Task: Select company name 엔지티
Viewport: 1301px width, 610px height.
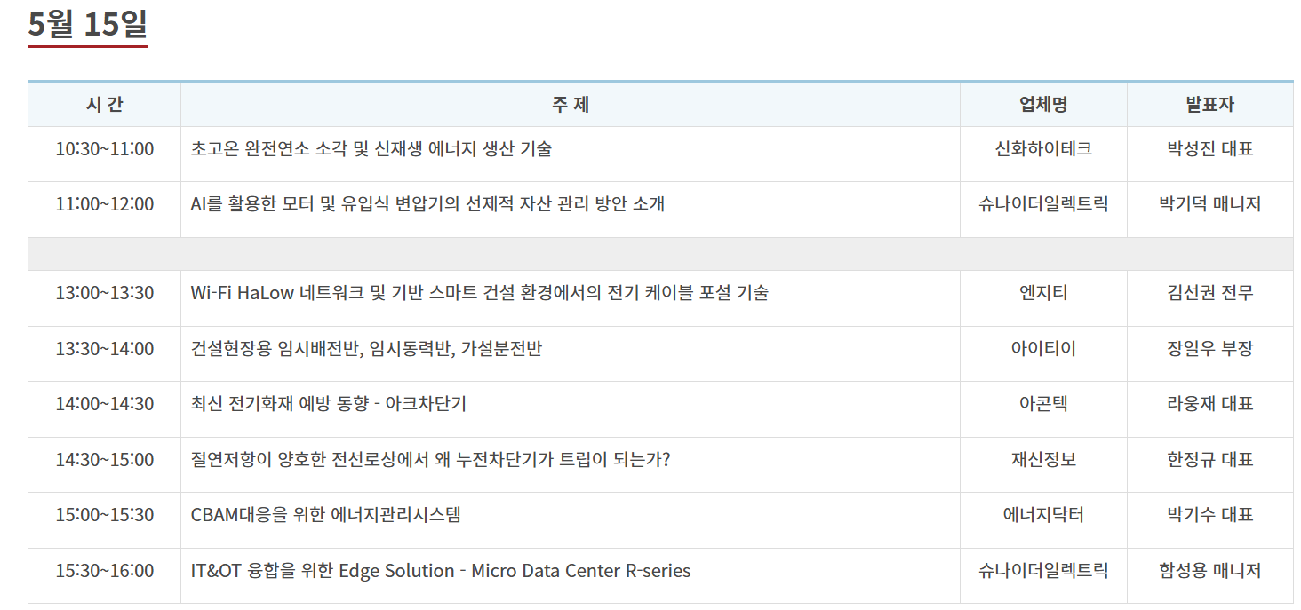Action: (1042, 293)
